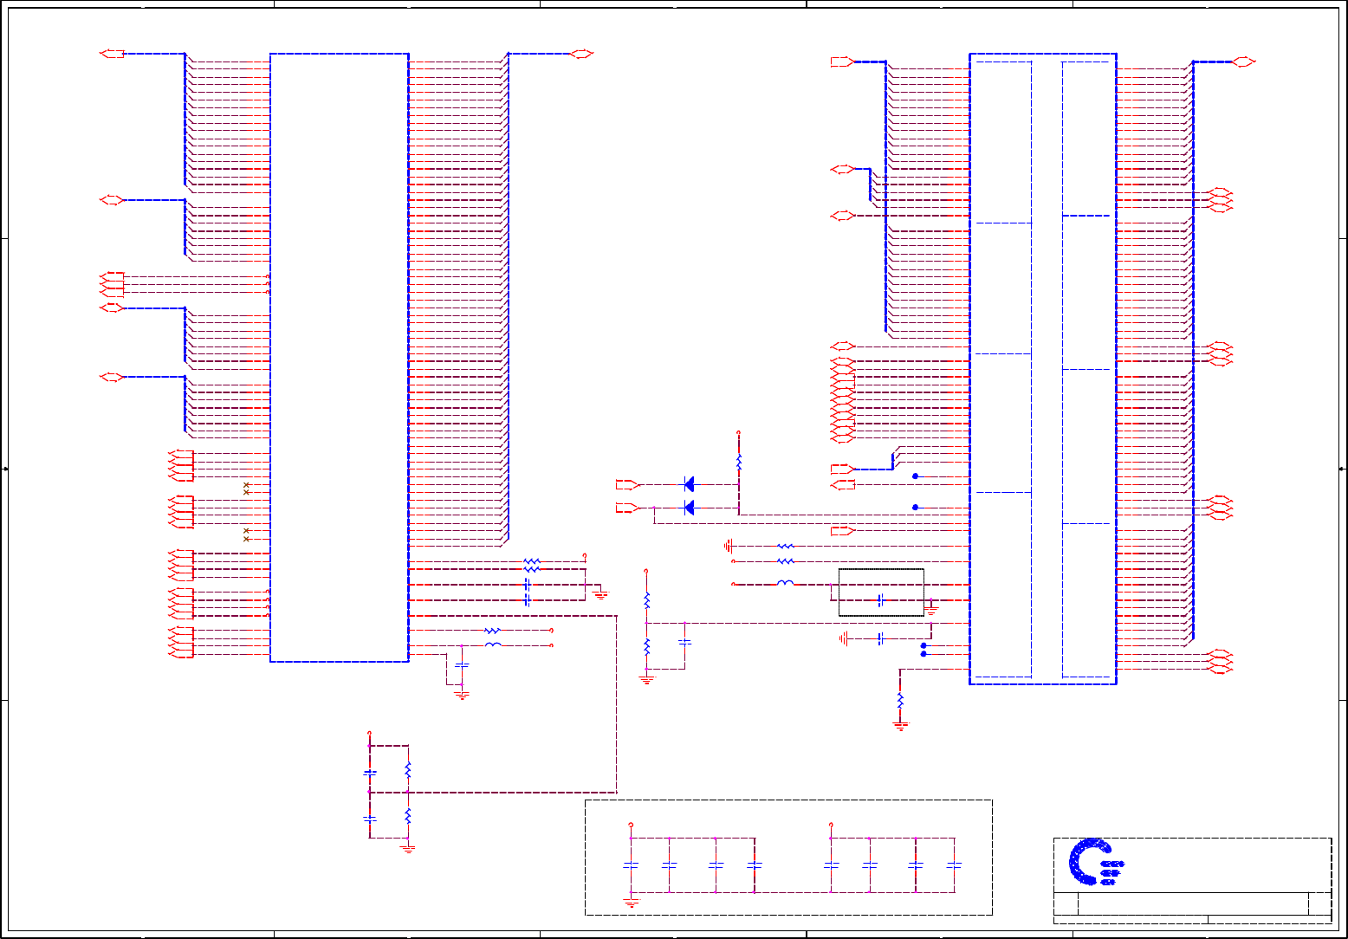Image resolution: width=1348 pixels, height=939 pixels.
Task: Select the rightmost capacitor in the dashed capacitor box
Action: (955, 865)
